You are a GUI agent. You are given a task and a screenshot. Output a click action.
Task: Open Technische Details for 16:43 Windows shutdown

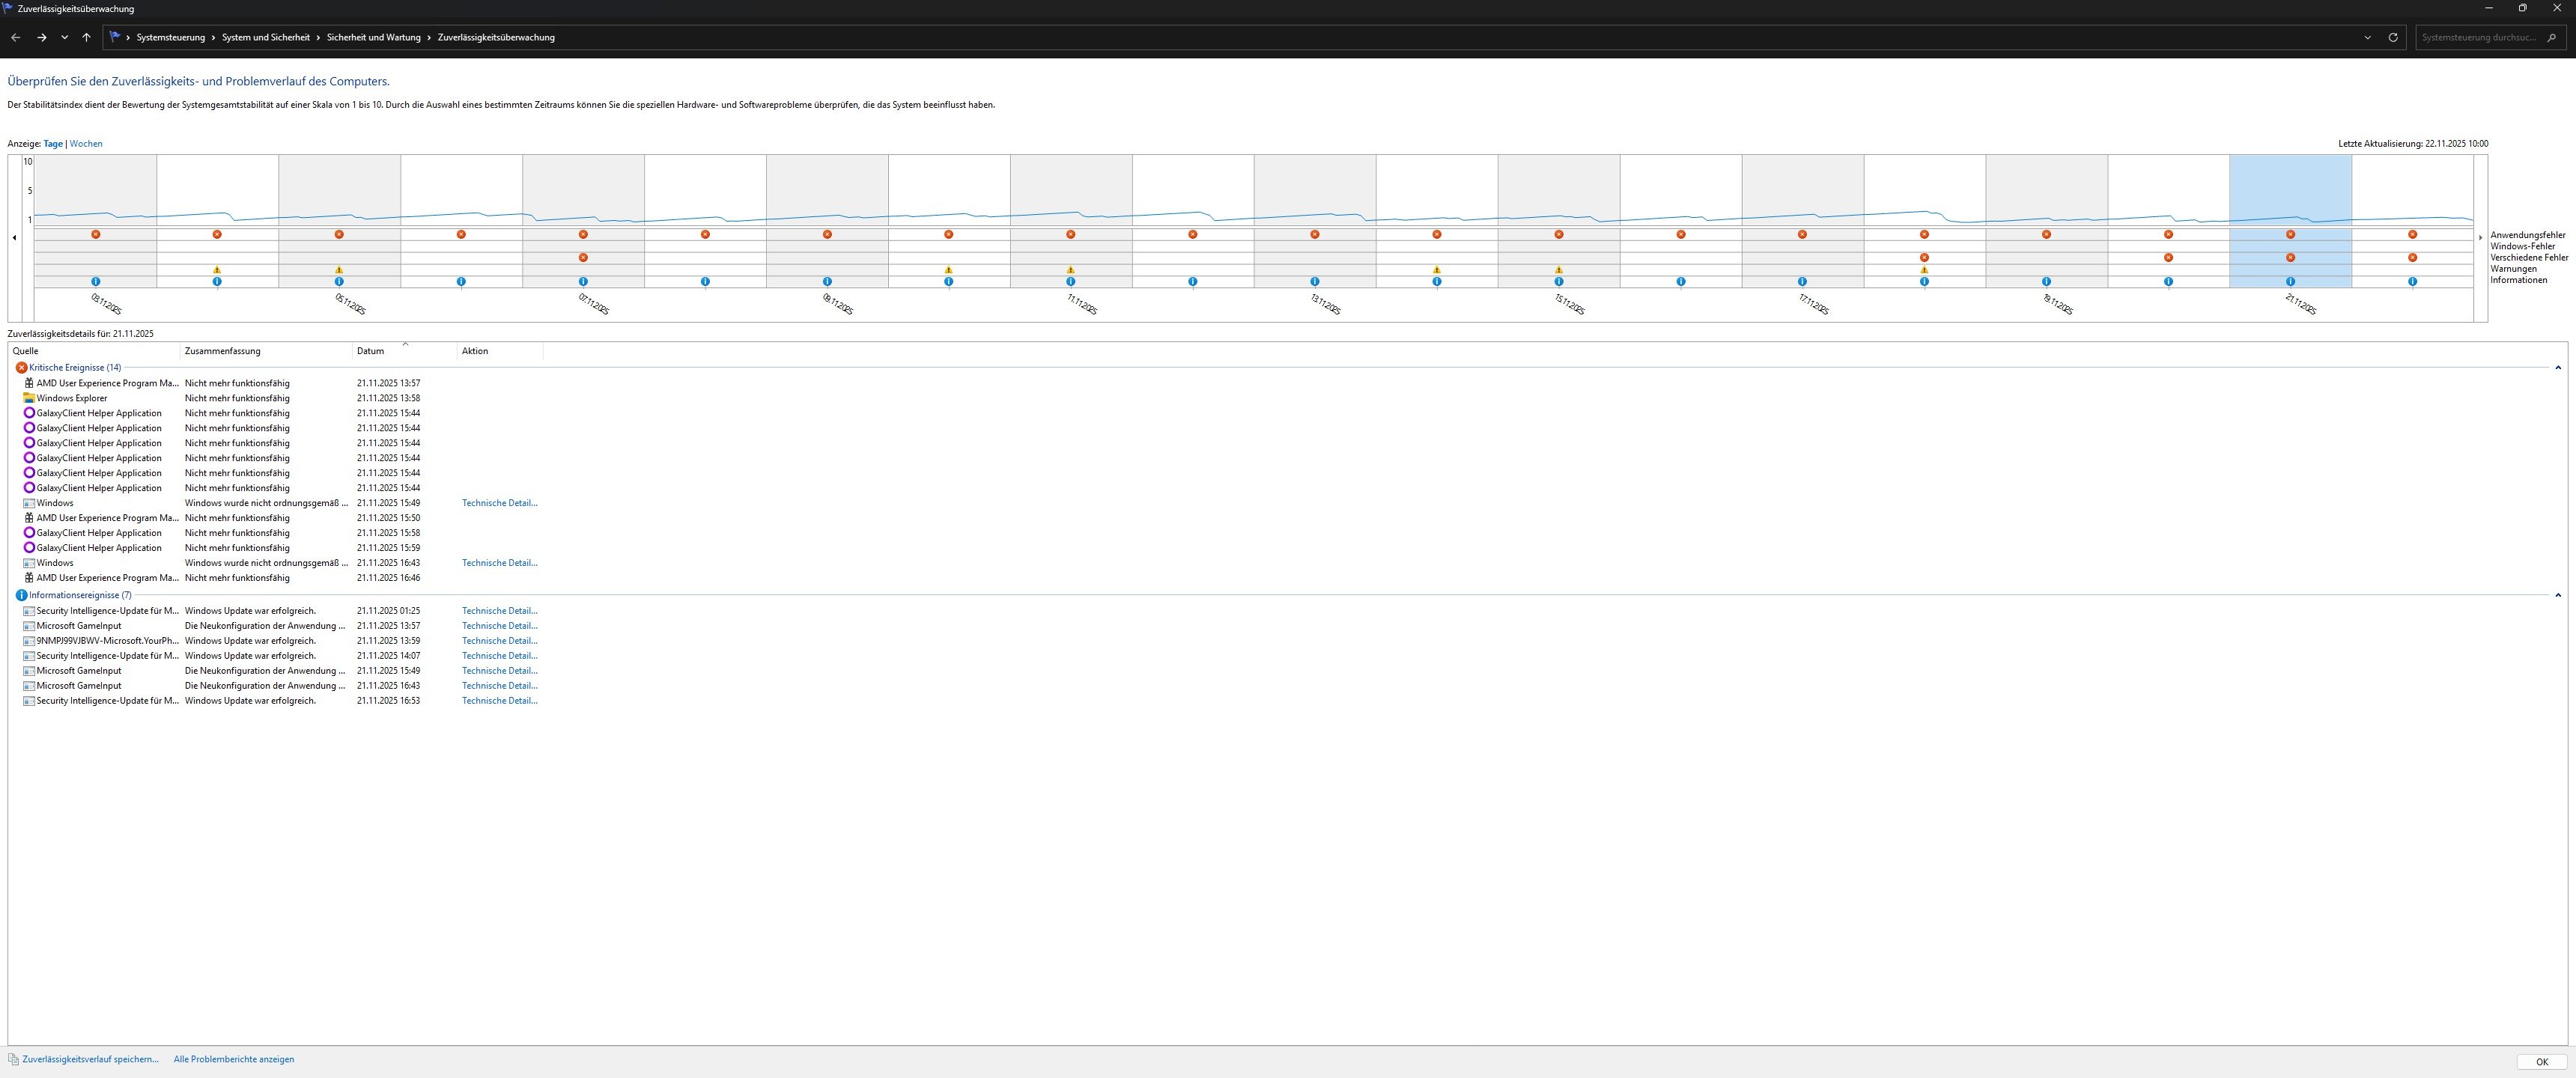point(499,563)
